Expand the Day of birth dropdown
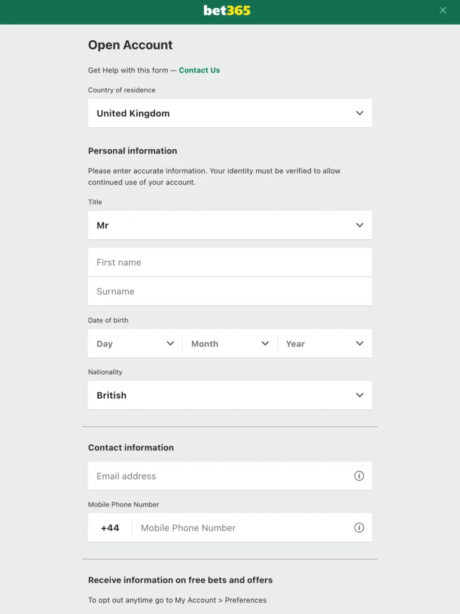 tap(135, 344)
